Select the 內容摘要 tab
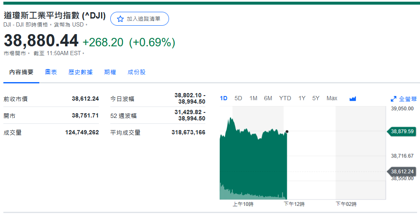 [x=22, y=72]
